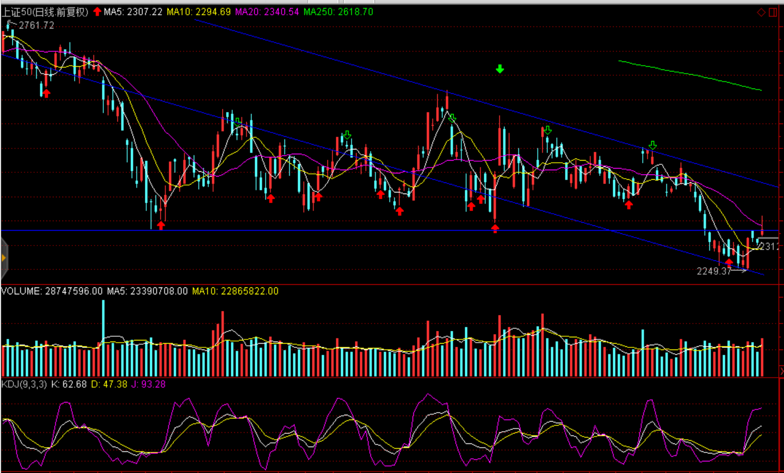Click the split-panel icon at top right
The width and height of the screenshot is (784, 473).
click(773, 12)
